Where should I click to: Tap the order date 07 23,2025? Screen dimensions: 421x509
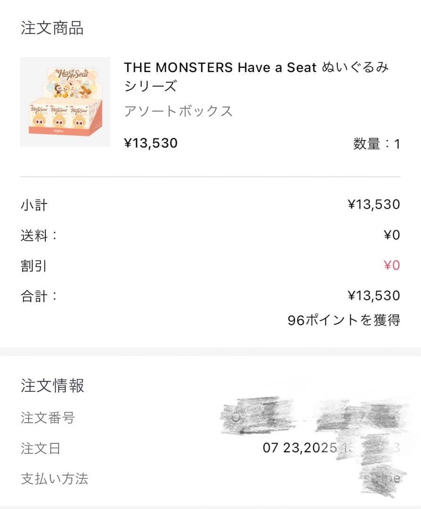tap(300, 448)
